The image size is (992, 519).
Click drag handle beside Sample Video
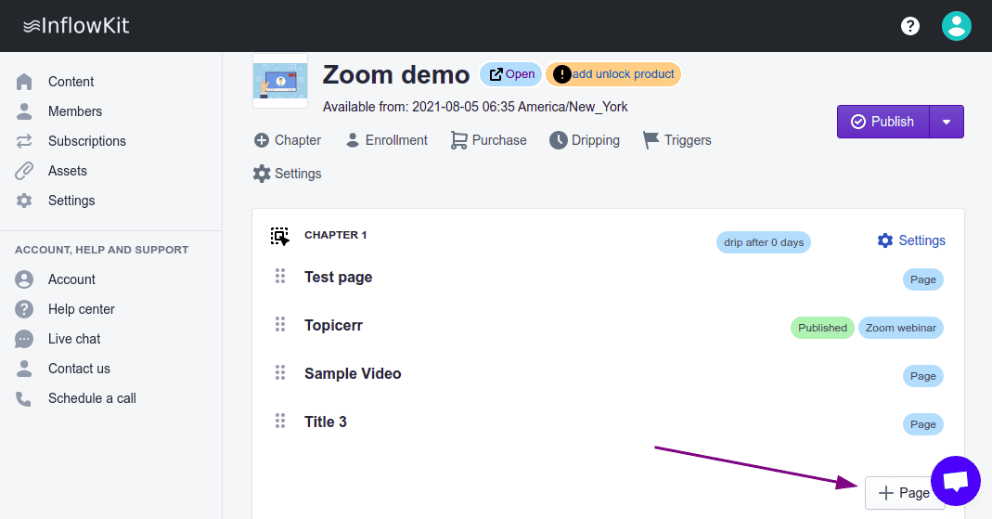click(x=279, y=373)
